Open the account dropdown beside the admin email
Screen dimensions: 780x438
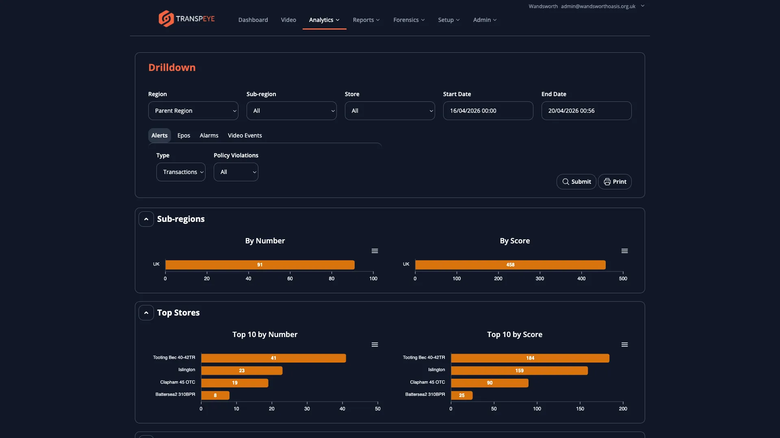click(643, 6)
